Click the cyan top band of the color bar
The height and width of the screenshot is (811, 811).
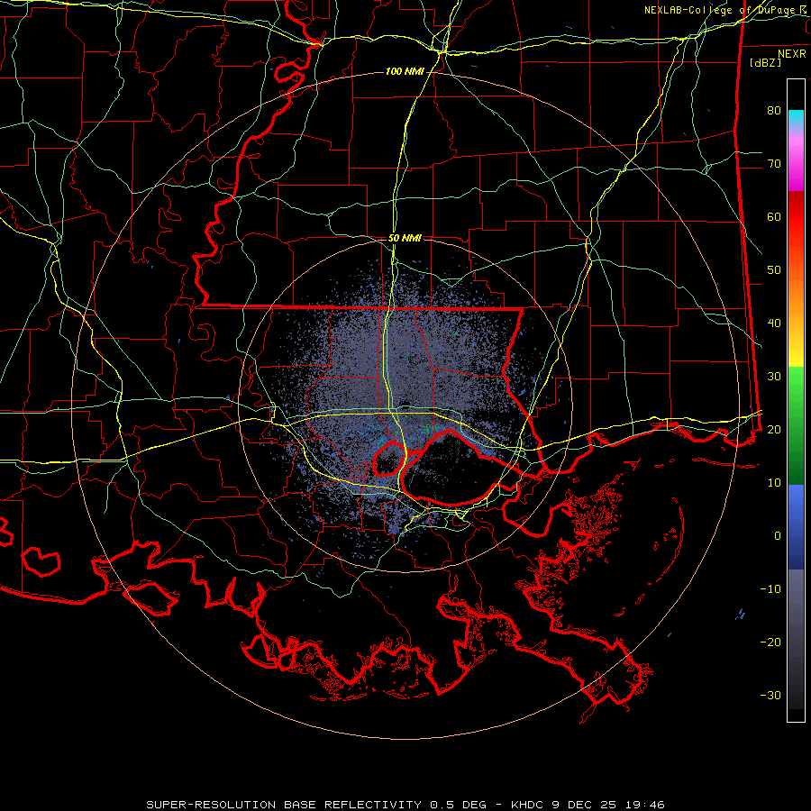coord(796,120)
